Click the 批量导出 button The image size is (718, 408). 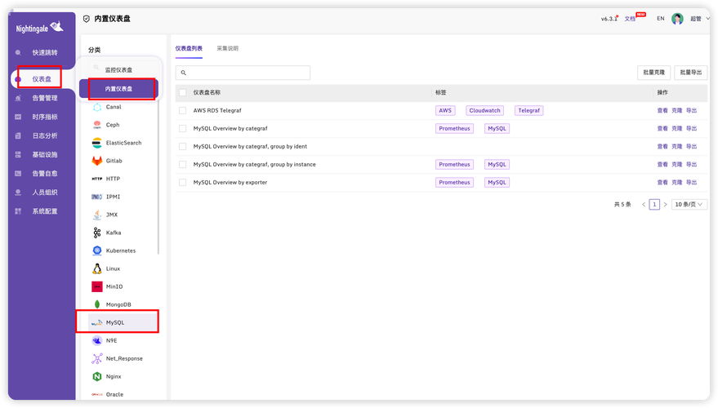pyautogui.click(x=691, y=73)
